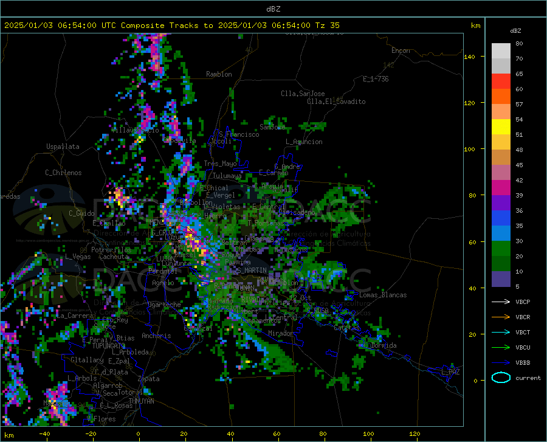Viewport: 547px width, 442px height.
Task: Select the orange 57 dBZ color swatch
Action: click(501, 97)
